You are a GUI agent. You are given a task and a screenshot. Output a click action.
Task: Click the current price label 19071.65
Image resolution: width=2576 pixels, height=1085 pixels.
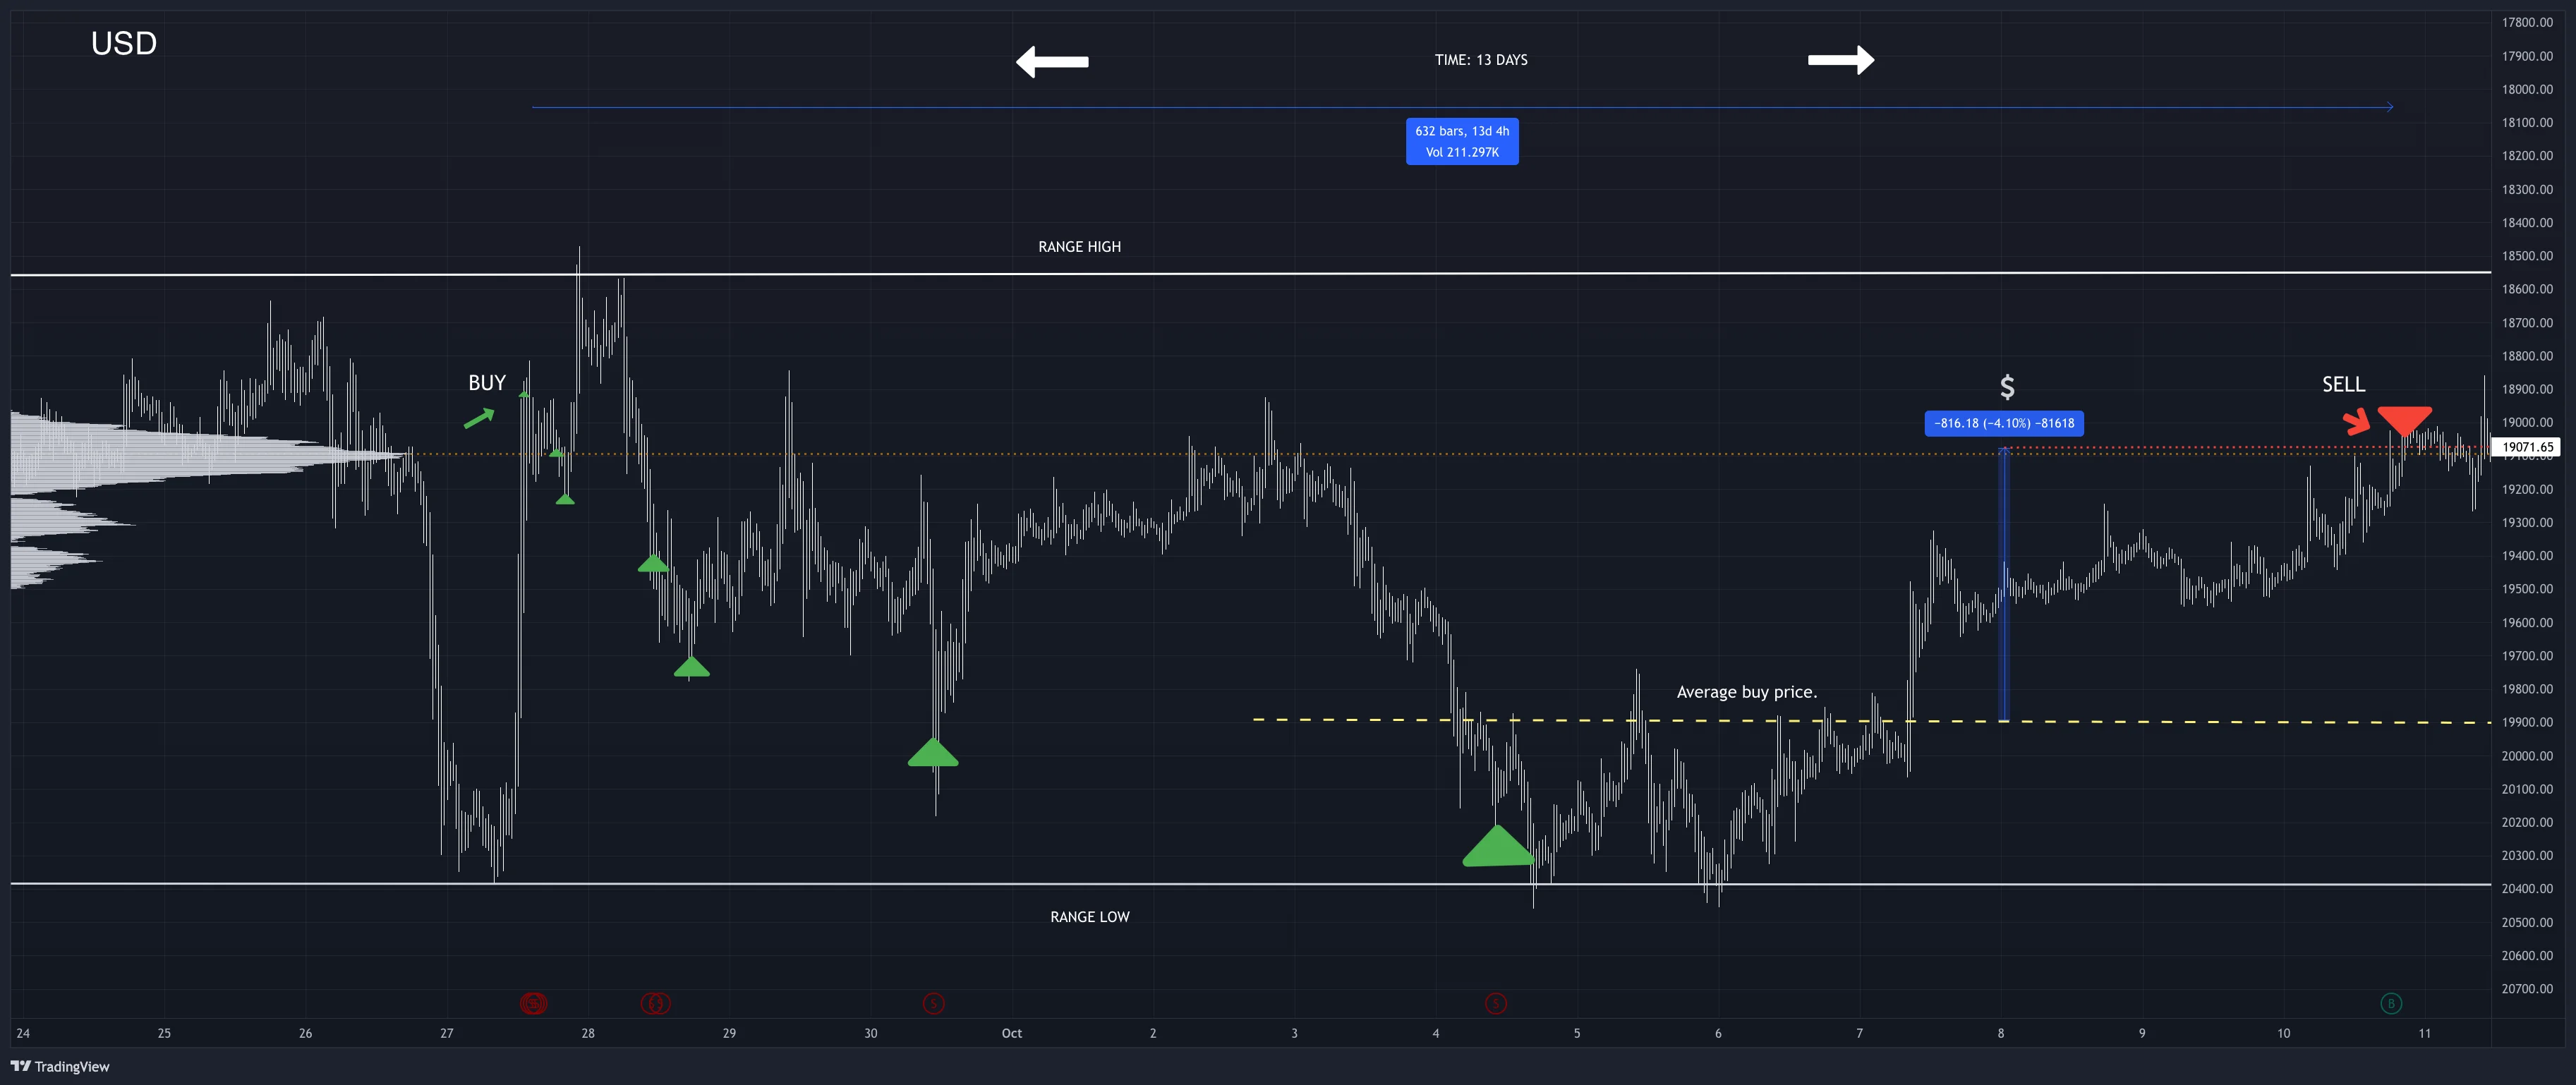point(2527,447)
